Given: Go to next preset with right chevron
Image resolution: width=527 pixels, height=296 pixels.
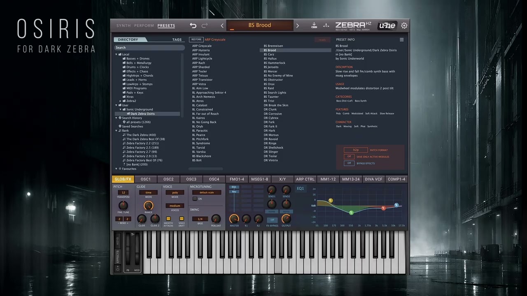Looking at the screenshot, I should 298,25.
